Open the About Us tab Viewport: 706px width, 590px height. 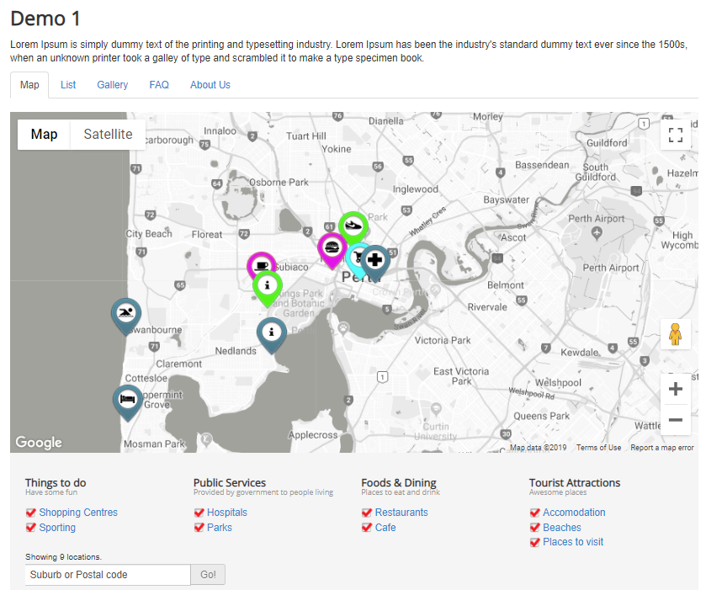coord(210,85)
